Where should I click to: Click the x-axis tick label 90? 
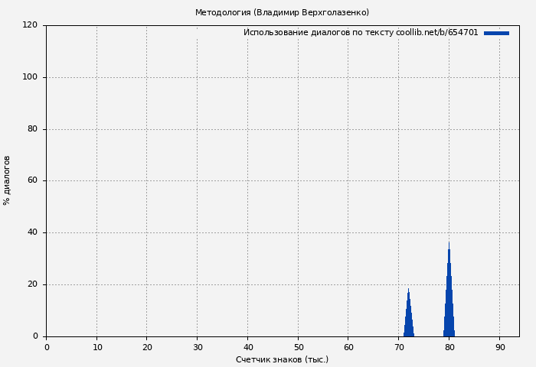coord(499,347)
